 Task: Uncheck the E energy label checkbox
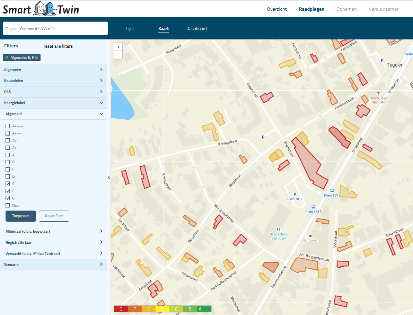pos(8,184)
